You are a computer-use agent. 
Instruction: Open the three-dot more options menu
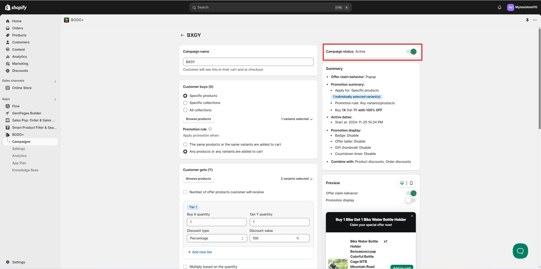point(535,20)
